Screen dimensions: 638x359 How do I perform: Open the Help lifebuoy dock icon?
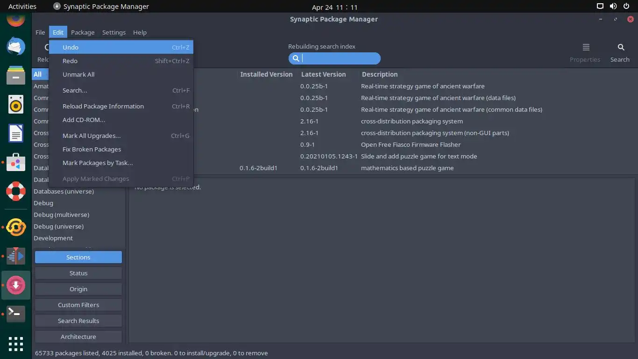click(x=16, y=191)
